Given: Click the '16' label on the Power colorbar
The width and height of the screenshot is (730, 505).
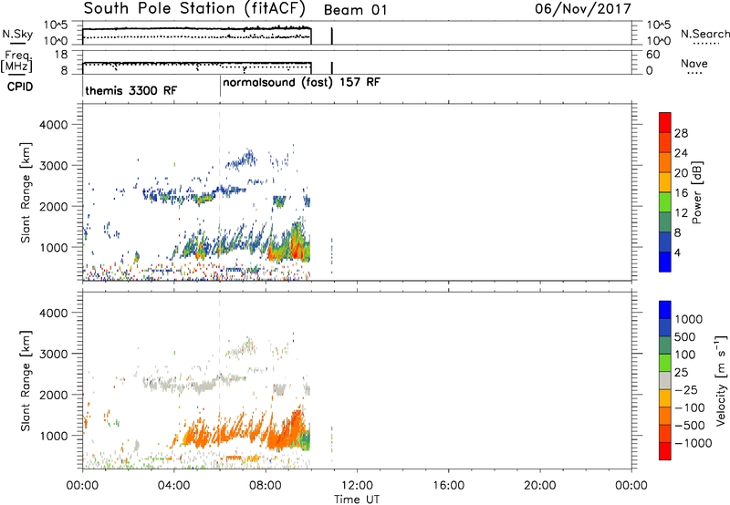Looking at the screenshot, I should pos(681,193).
